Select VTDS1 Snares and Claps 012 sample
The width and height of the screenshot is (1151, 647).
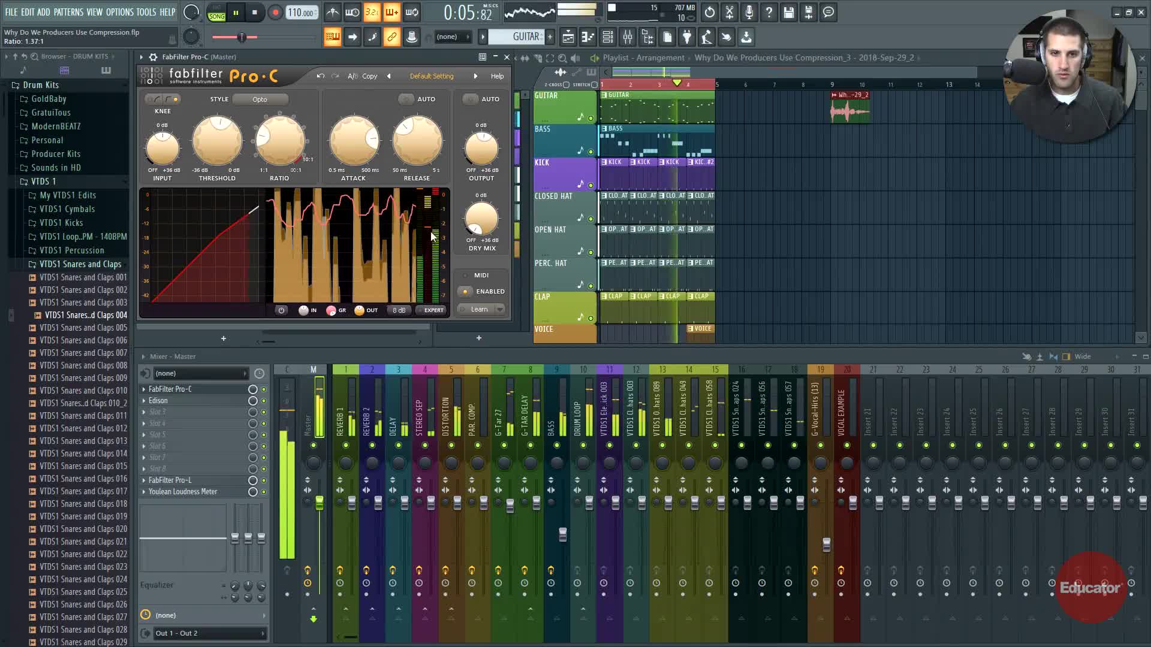(83, 428)
